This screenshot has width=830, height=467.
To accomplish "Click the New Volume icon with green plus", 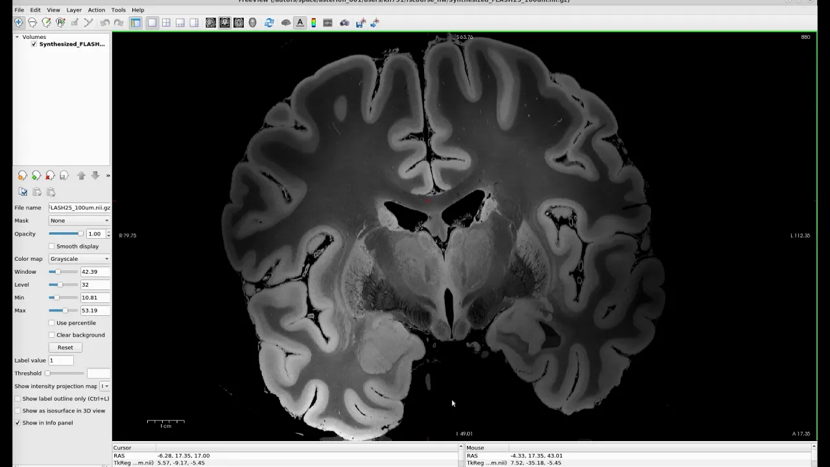I will (x=36, y=176).
